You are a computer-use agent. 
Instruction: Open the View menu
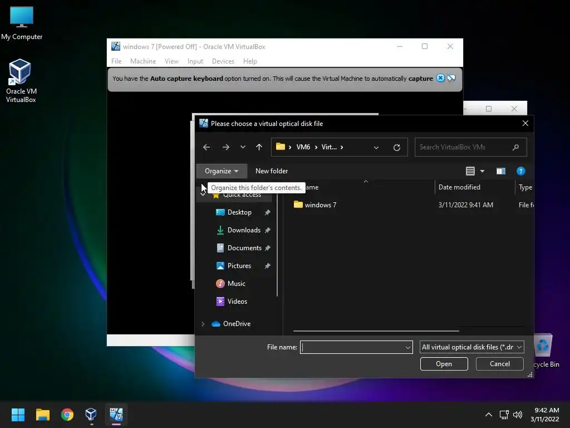point(171,61)
